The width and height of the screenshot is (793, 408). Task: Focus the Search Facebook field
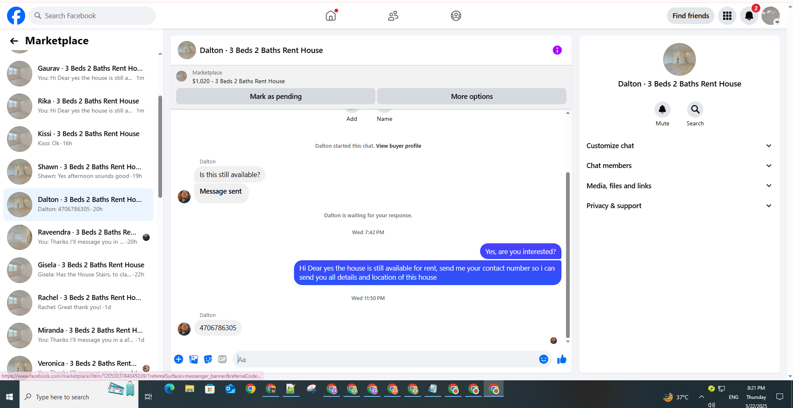(92, 16)
